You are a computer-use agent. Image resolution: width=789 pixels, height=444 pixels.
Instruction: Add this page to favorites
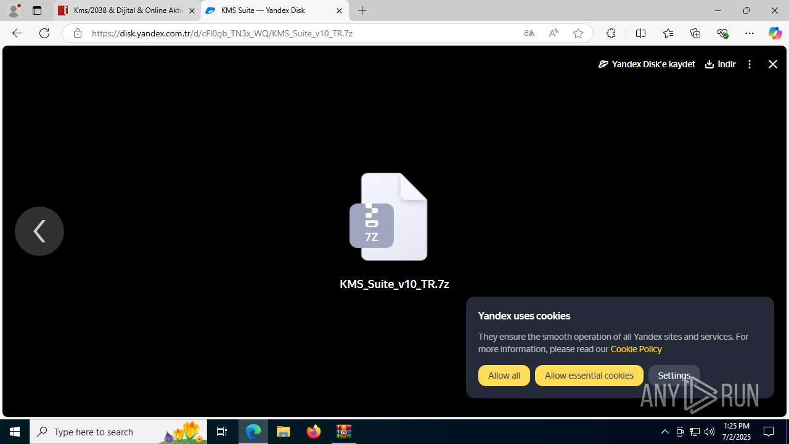point(578,33)
